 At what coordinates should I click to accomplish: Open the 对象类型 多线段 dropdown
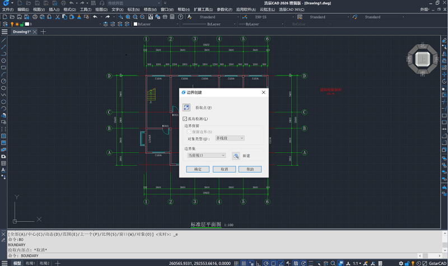230,138
